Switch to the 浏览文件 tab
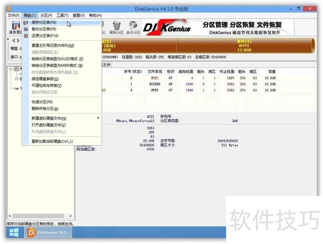The image size is (323, 244). point(106,65)
